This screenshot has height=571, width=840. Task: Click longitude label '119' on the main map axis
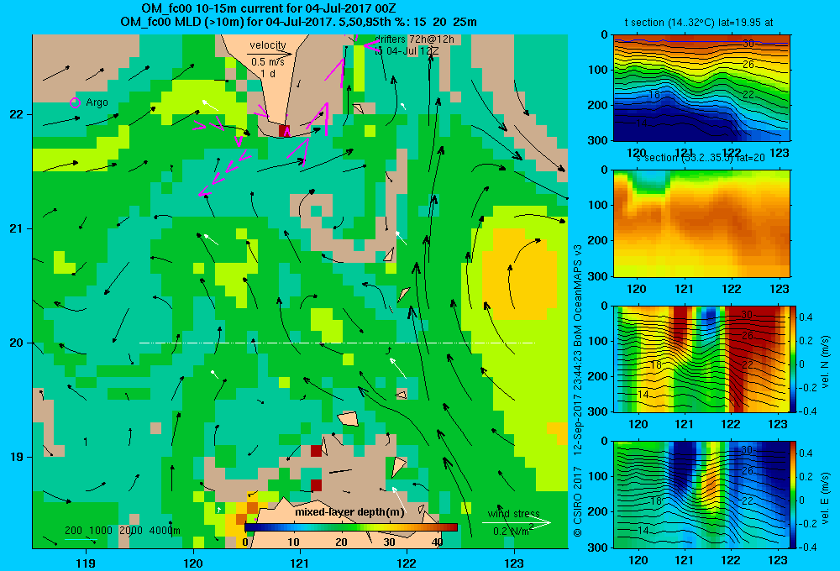tap(86, 563)
